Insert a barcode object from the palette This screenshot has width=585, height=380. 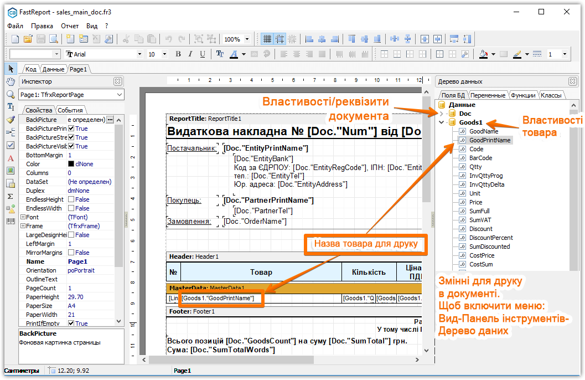coord(11,222)
